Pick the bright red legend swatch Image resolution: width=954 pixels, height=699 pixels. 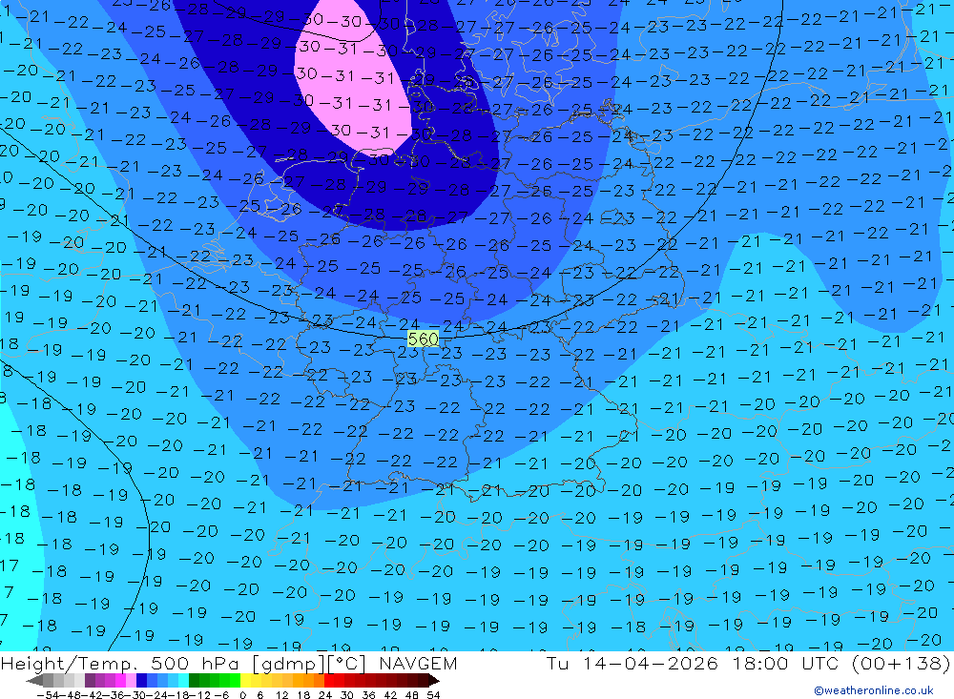(x=329, y=680)
